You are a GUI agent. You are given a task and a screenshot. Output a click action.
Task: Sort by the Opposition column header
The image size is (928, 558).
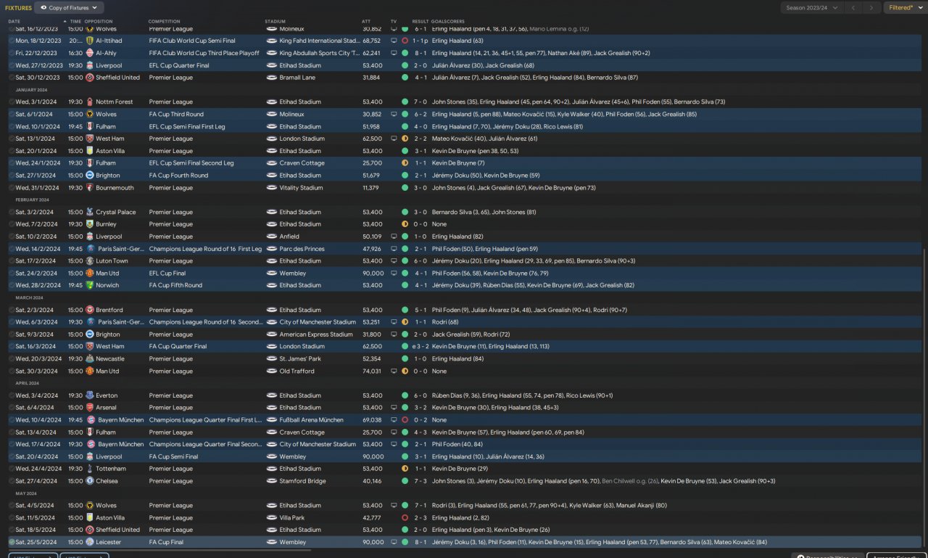click(99, 22)
